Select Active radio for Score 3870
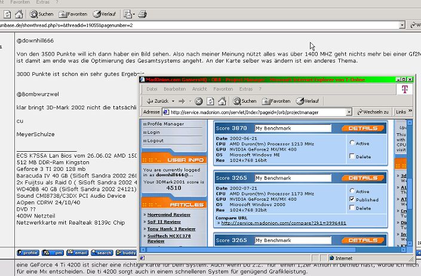This screenshot has height=276, width=421. (352, 143)
